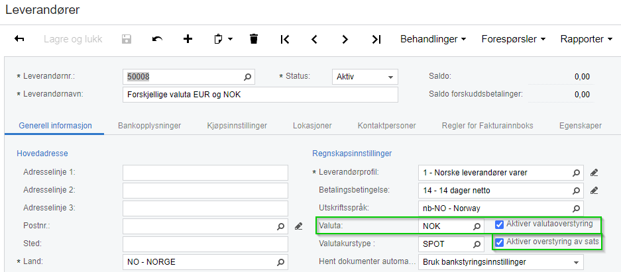
Task: Click the Sted input field
Action: click(x=205, y=244)
